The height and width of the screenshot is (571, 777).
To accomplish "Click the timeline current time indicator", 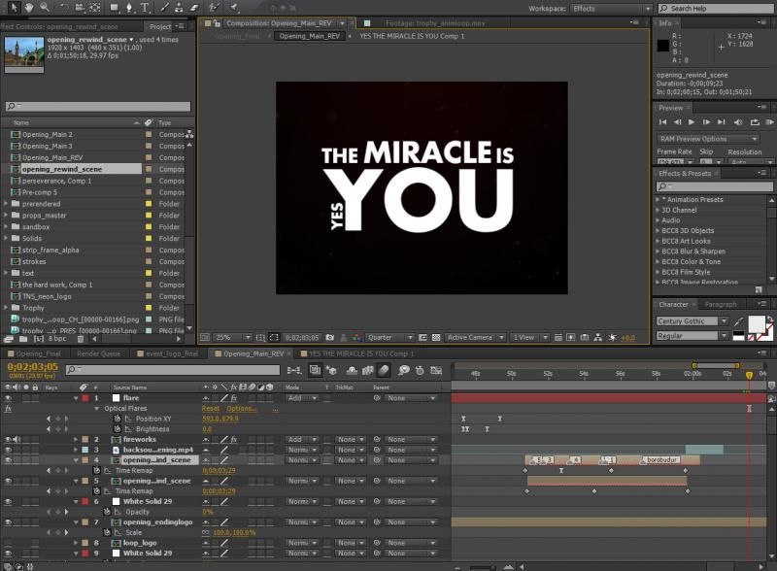I will click(749, 376).
